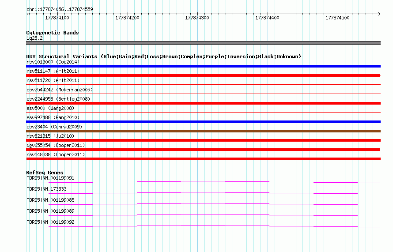Open transcript TDRD5|NM_001199092
393x252 pixels.
[50, 222]
